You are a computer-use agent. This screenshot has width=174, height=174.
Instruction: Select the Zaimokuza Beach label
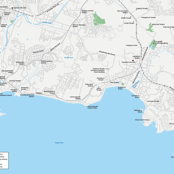tap(135, 96)
